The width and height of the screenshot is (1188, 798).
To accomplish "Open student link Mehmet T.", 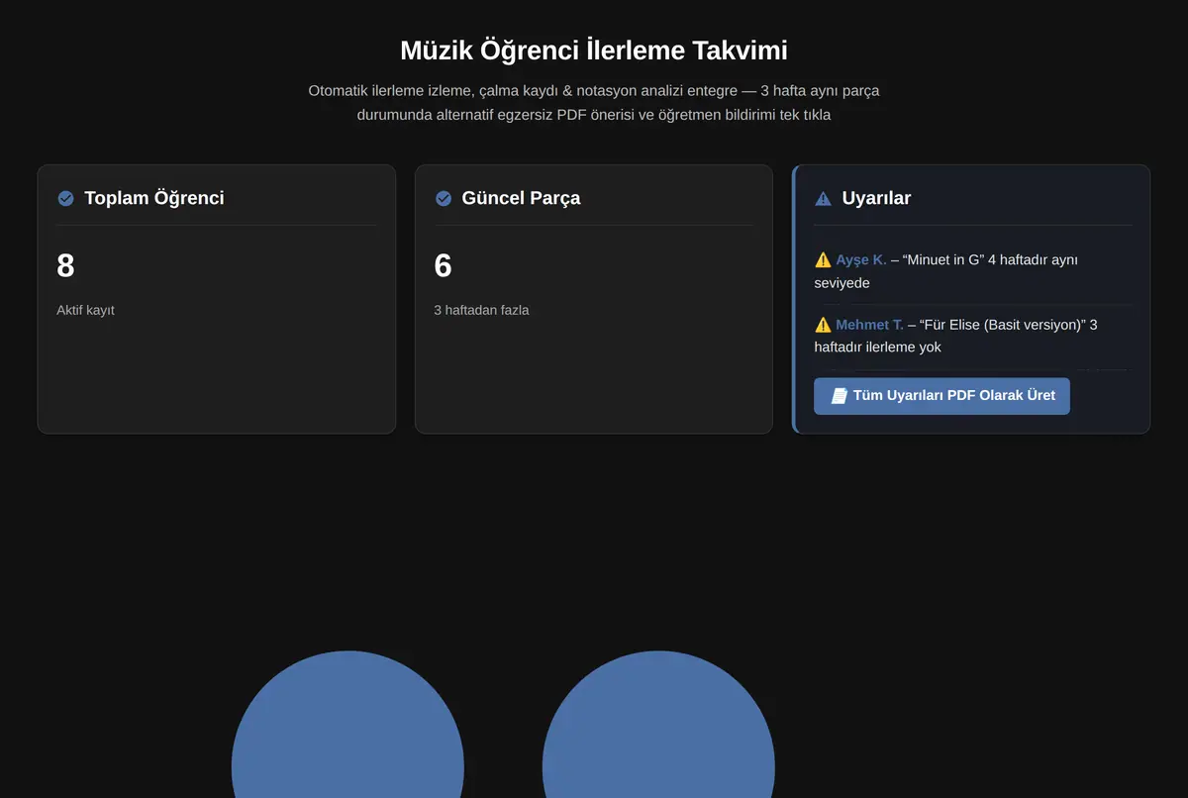I will pyautogui.click(x=869, y=324).
